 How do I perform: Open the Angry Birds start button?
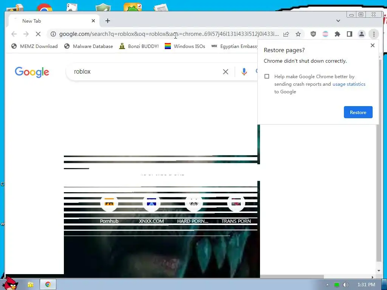click(x=11, y=284)
